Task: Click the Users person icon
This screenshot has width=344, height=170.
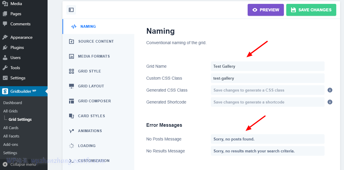Action: click(x=5, y=58)
